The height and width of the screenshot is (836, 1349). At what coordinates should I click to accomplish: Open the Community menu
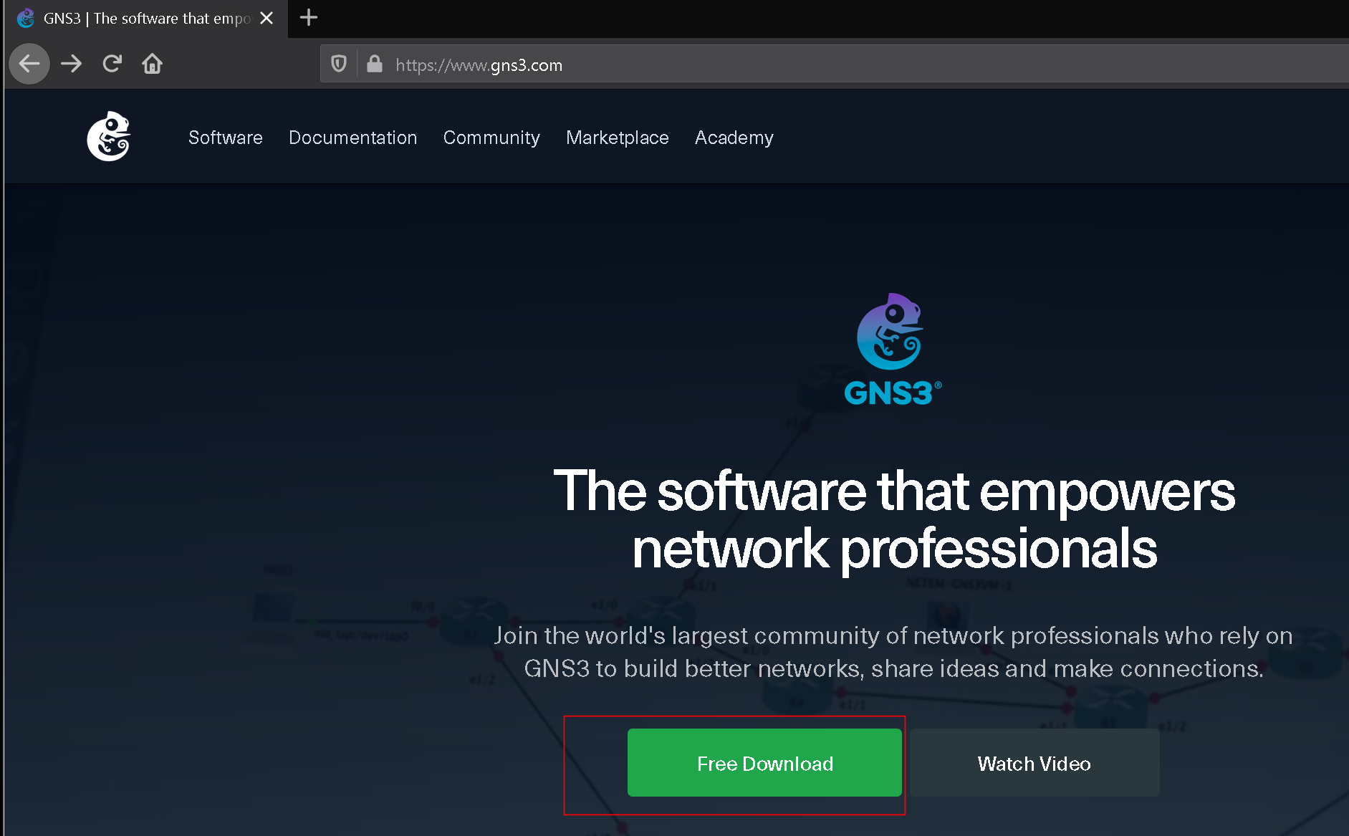click(491, 138)
